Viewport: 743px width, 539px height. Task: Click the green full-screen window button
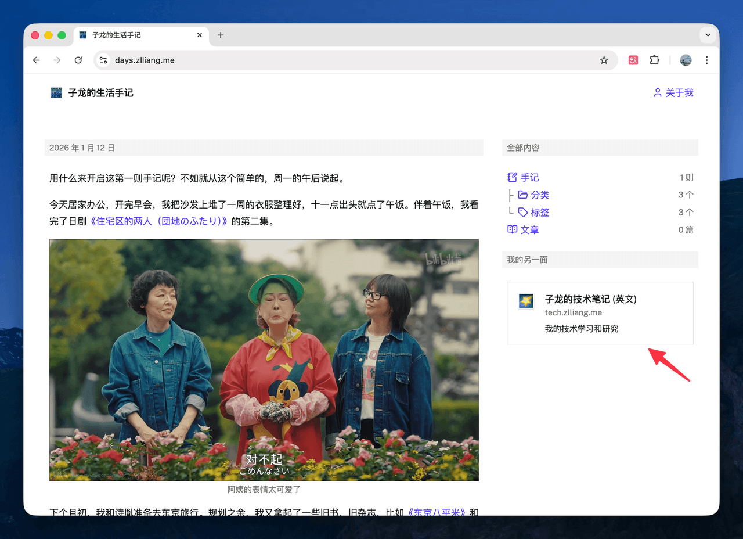tap(62, 35)
